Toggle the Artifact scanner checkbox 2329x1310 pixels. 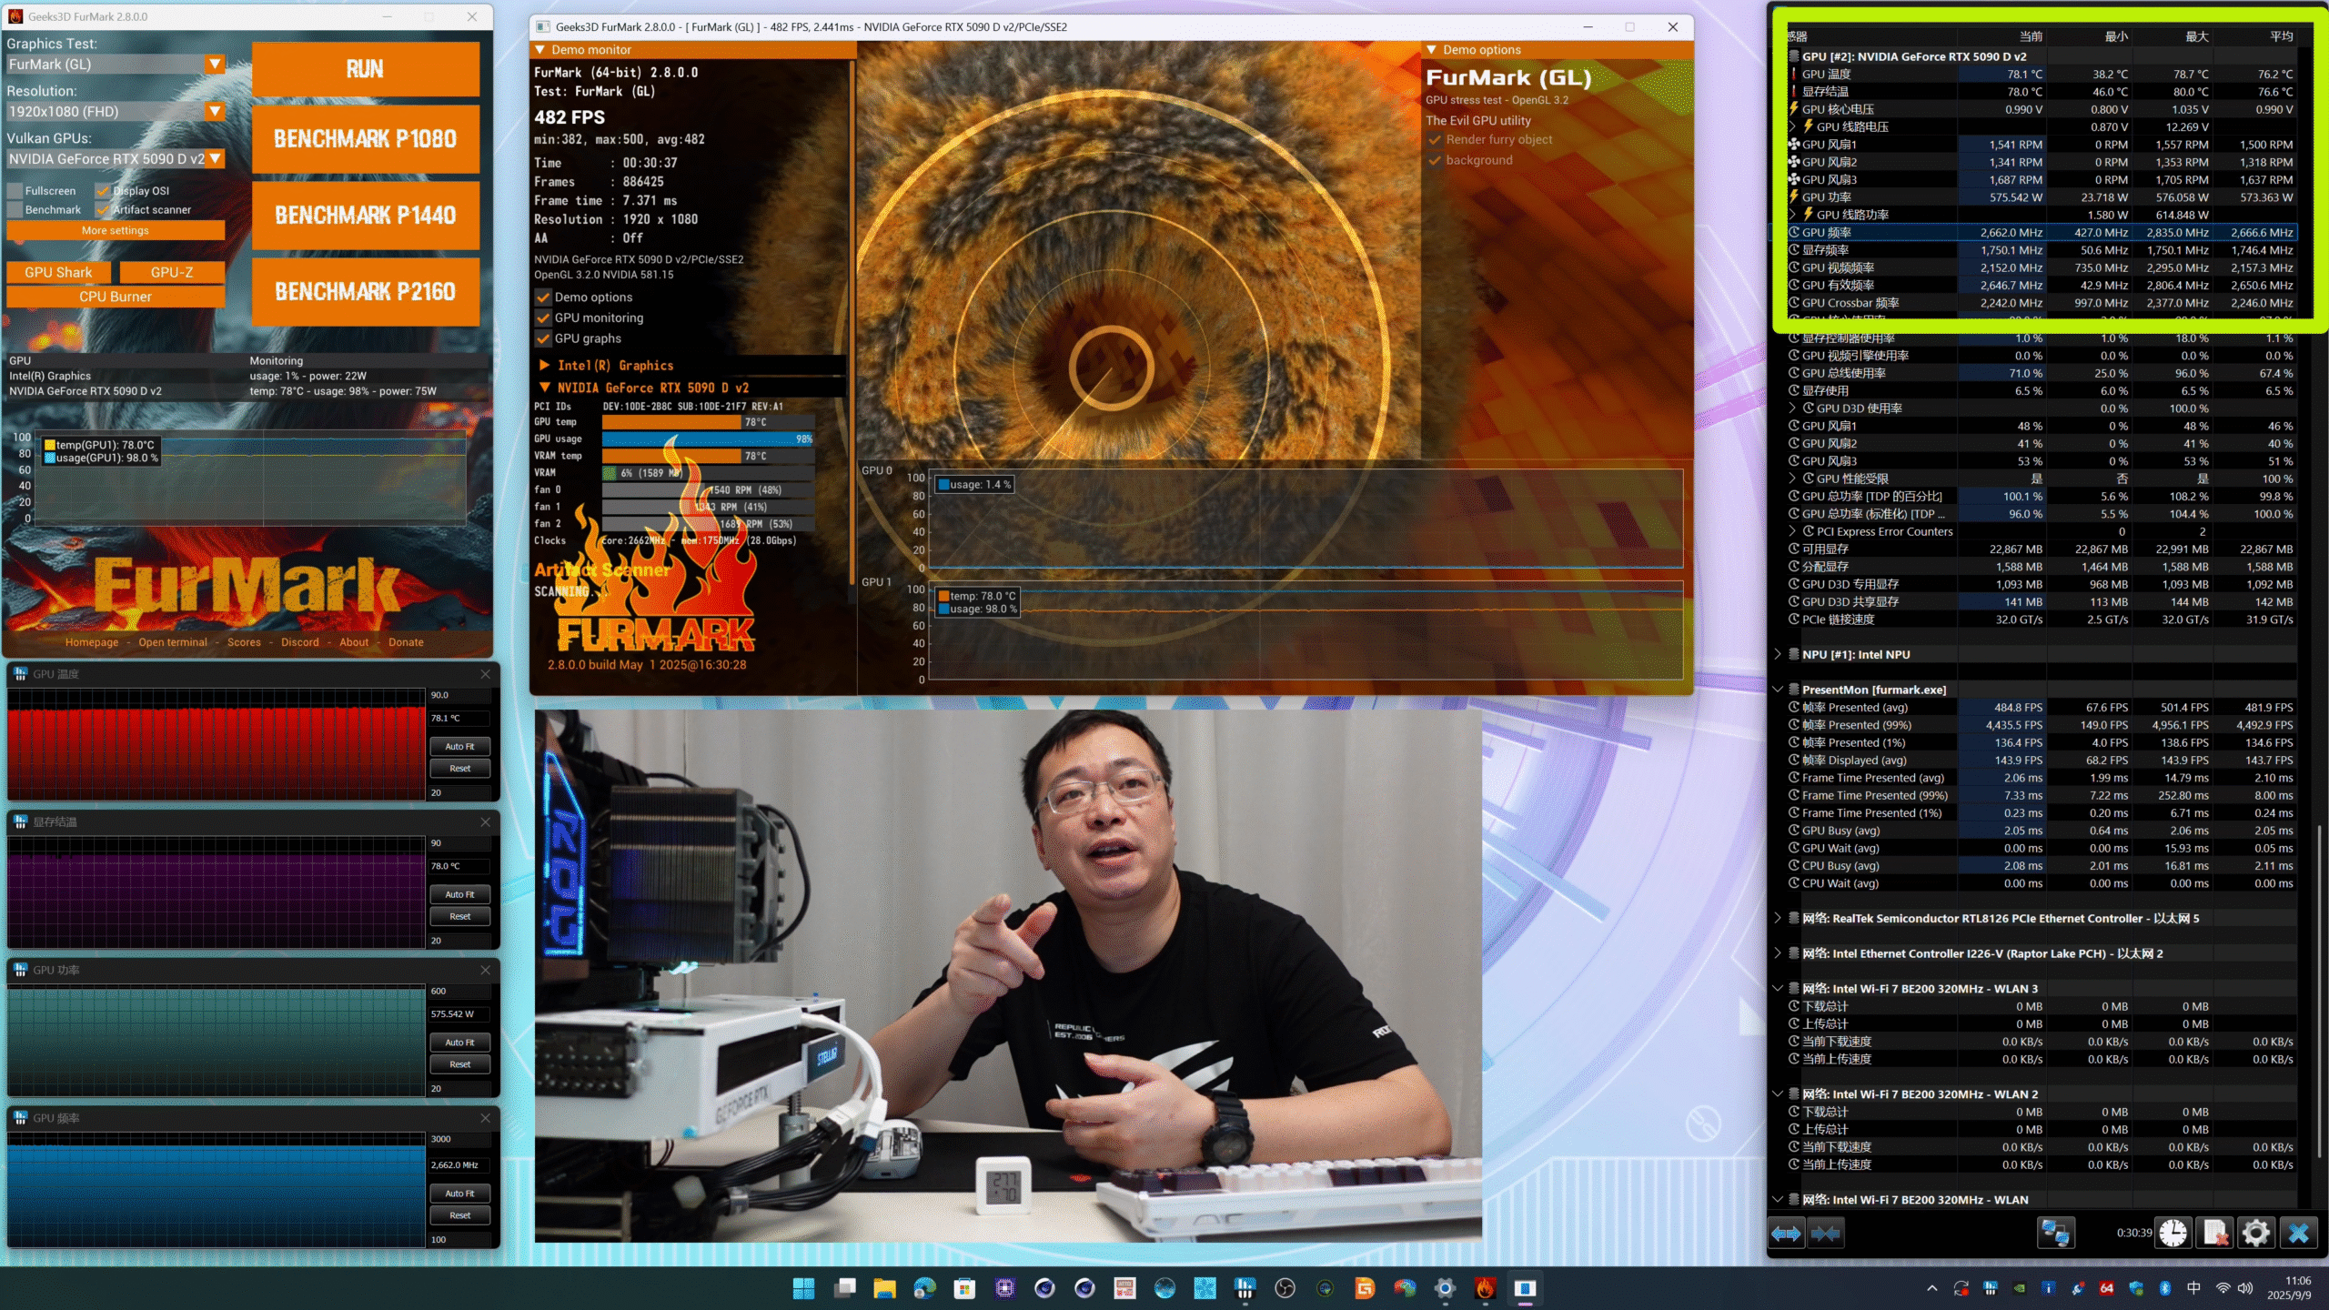click(103, 210)
